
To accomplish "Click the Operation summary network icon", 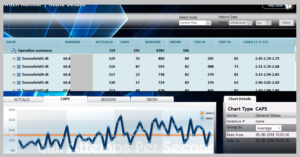I will click(x=14, y=50).
